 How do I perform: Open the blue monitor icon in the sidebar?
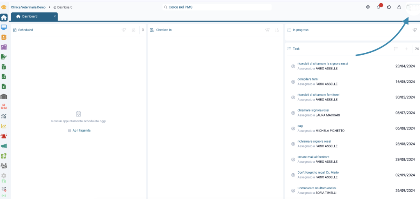coord(4,27)
